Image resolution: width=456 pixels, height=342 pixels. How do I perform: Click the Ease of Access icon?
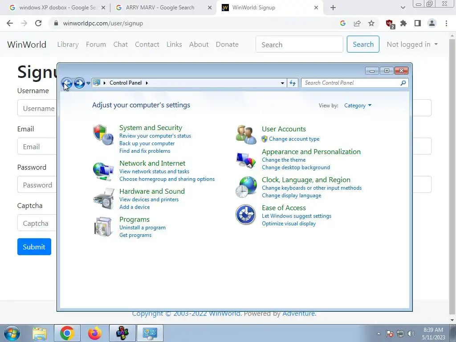[246, 215]
